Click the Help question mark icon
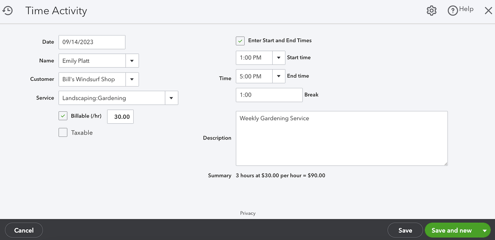495x240 pixels. pos(452,10)
